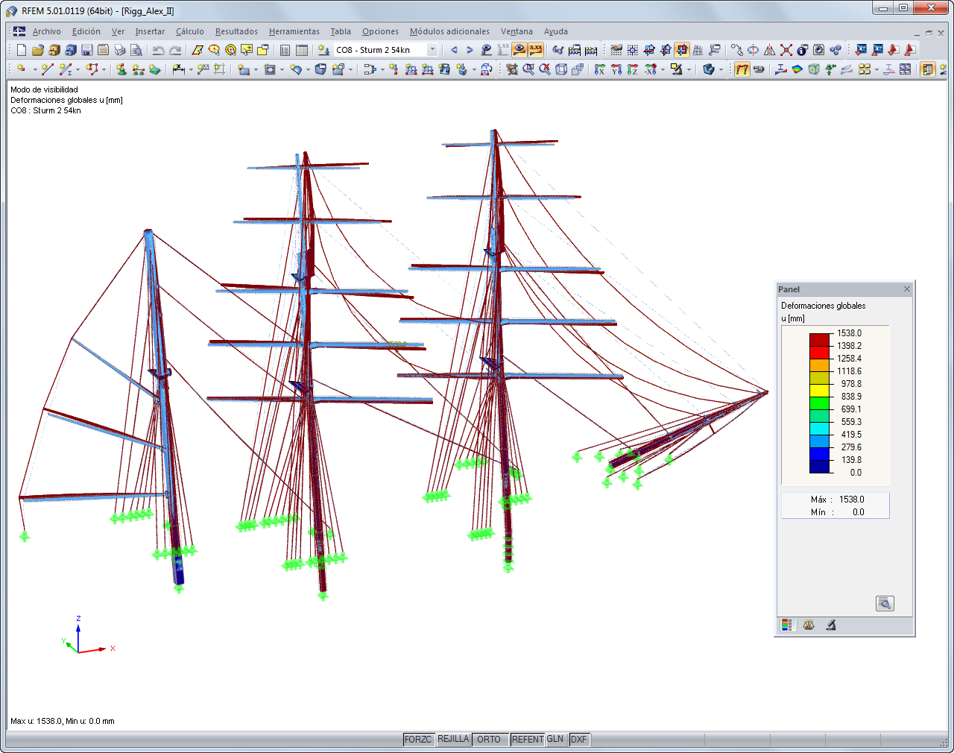The height and width of the screenshot is (753, 954).
Task: Select the Move/rotate objects icon
Action: pos(738,51)
